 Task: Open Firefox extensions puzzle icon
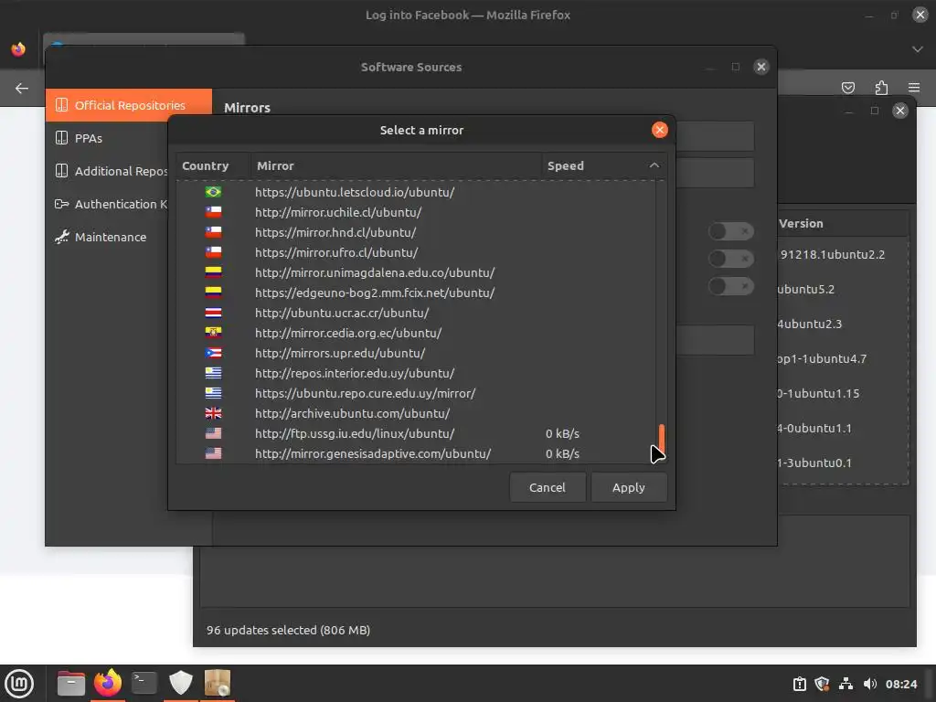(x=881, y=88)
